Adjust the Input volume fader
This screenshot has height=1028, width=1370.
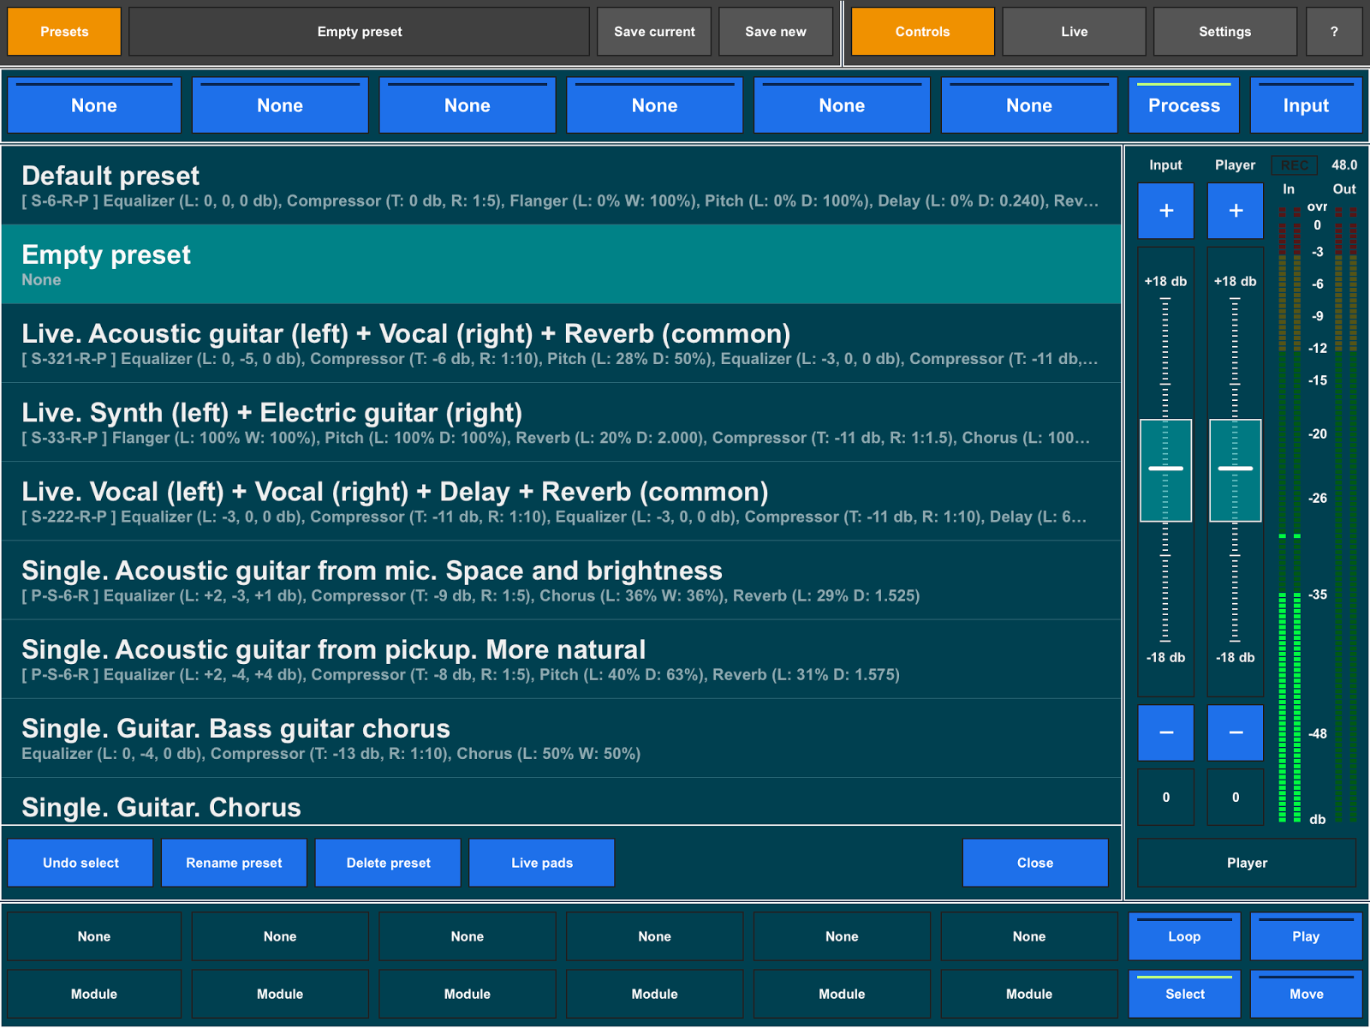(1165, 470)
